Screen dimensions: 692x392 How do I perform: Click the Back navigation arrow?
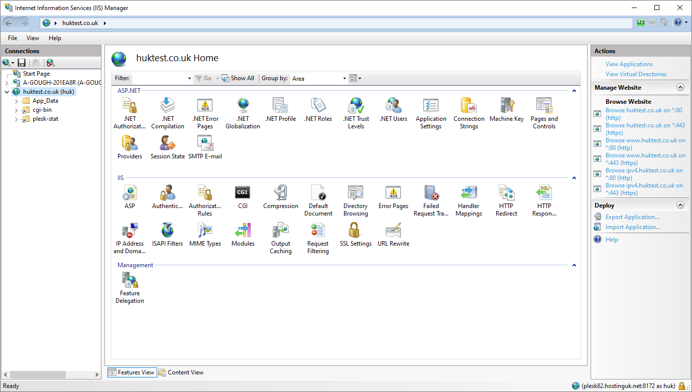(x=9, y=23)
